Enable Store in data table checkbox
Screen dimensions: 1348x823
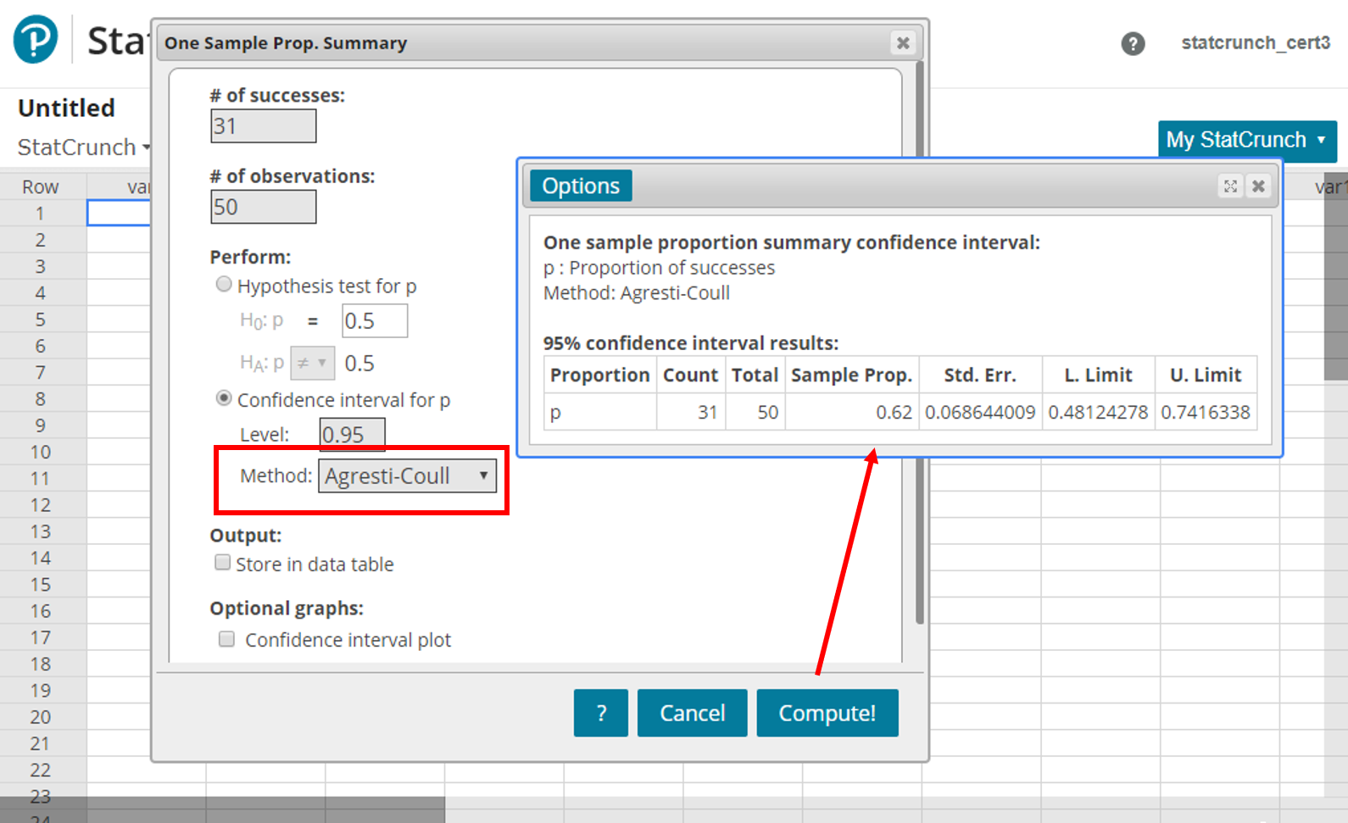[x=223, y=563]
